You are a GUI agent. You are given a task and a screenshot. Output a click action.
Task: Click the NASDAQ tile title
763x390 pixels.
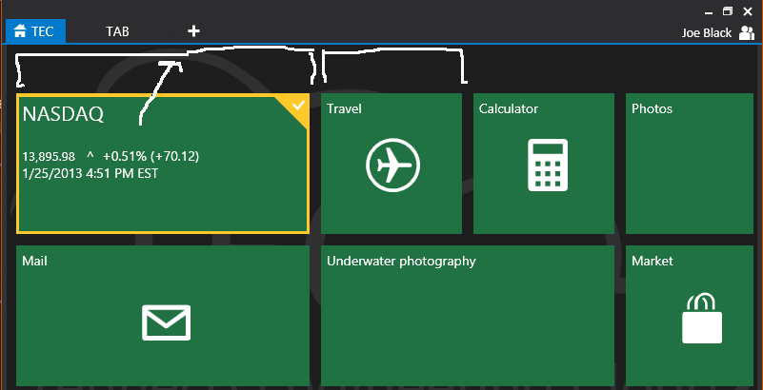tap(63, 114)
